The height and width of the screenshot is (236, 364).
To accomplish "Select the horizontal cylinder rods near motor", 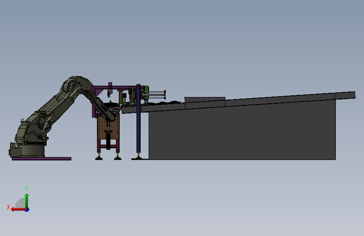I will 154,94.
